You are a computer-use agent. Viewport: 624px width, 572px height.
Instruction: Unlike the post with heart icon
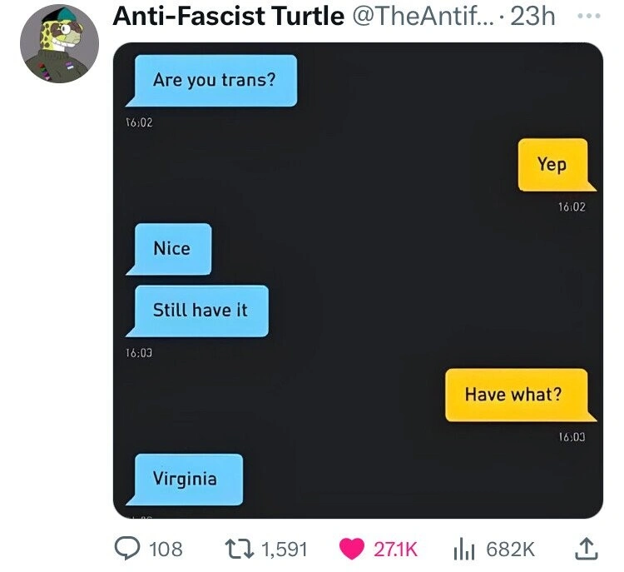[353, 549]
